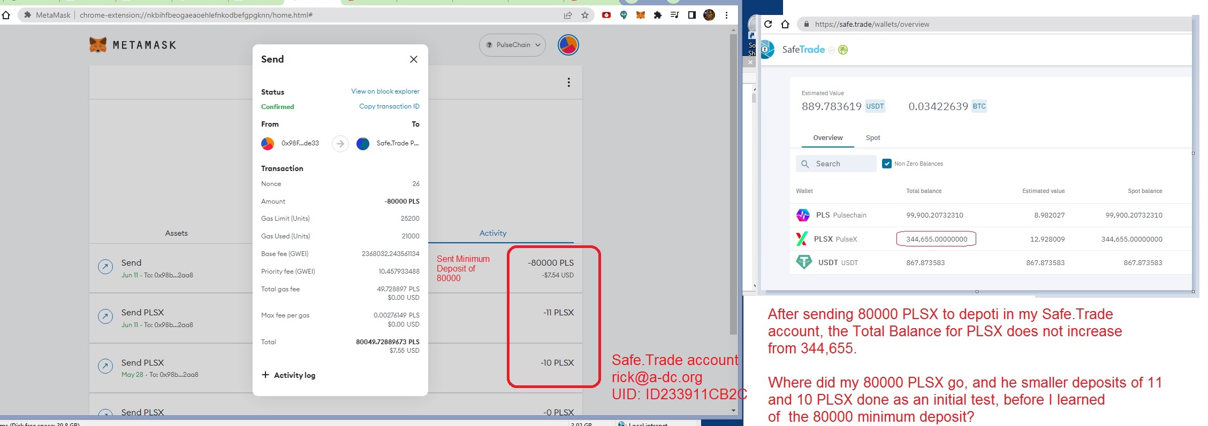The height and width of the screenshot is (426, 1208).
Task: Click Total balance column header
Action: point(923,191)
